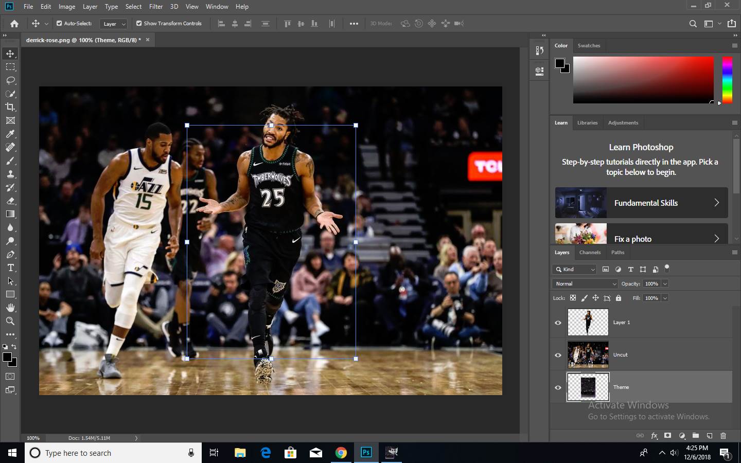Hide the Layer 1 layer

point(558,323)
